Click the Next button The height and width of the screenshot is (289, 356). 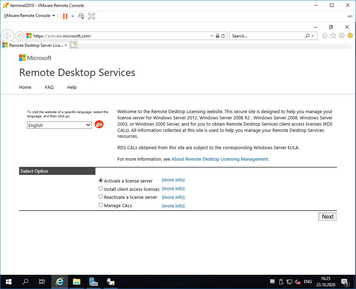[328, 216]
